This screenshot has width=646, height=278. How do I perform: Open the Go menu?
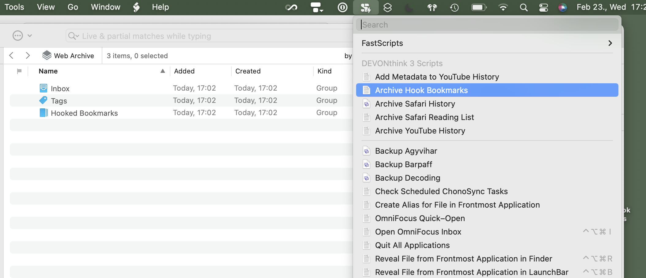(73, 7)
